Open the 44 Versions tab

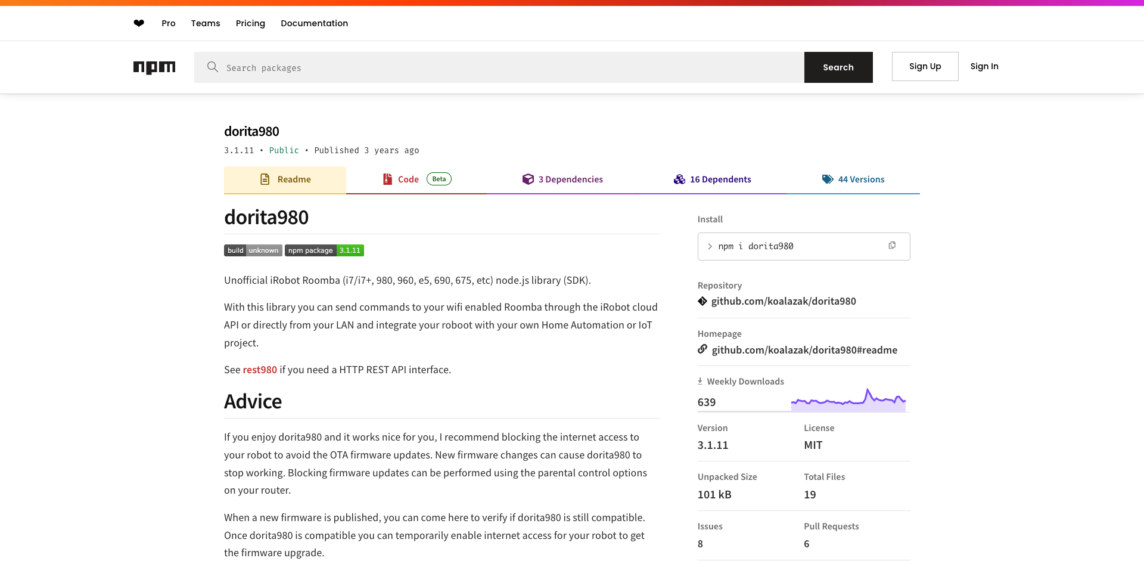(x=853, y=179)
